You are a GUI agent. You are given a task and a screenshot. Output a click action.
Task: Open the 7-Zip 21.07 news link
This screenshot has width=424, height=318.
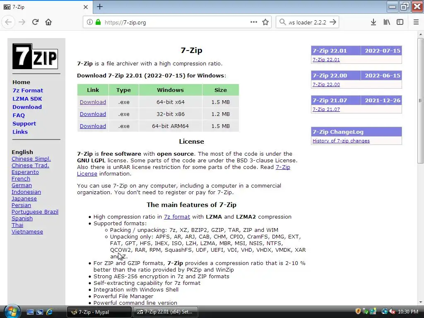pos(326,109)
